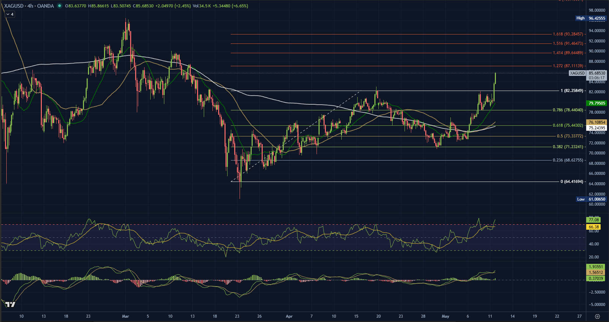Click countdown timer 03:06:17
The height and width of the screenshot is (322, 609).
tap(597, 78)
